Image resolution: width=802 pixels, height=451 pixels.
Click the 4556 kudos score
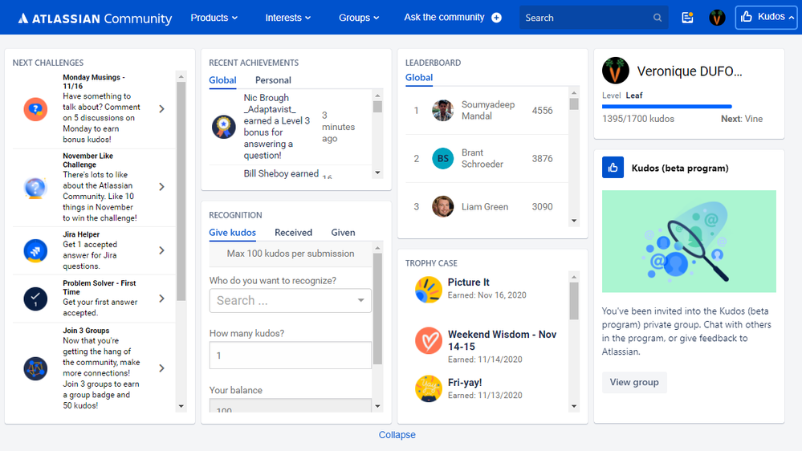click(x=542, y=111)
